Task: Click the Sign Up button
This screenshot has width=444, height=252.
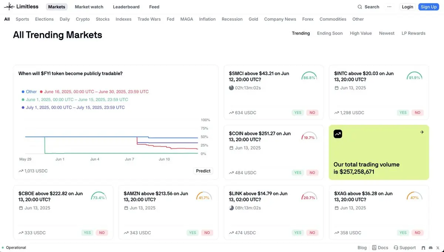Action: tap(428, 7)
